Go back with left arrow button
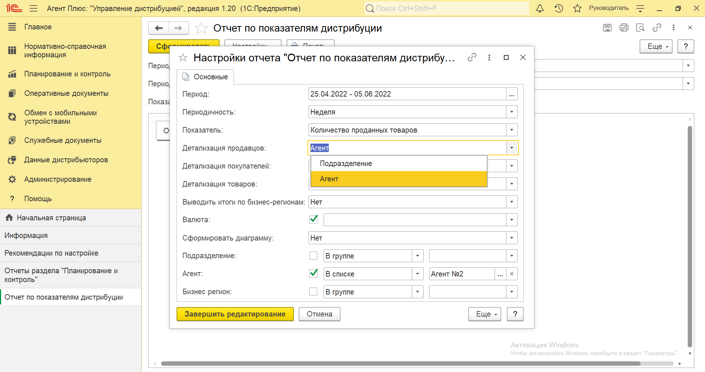The image size is (705, 372). [159, 28]
